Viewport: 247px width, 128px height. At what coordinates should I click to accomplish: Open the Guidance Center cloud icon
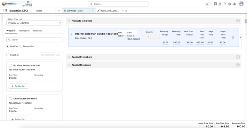point(220,4)
